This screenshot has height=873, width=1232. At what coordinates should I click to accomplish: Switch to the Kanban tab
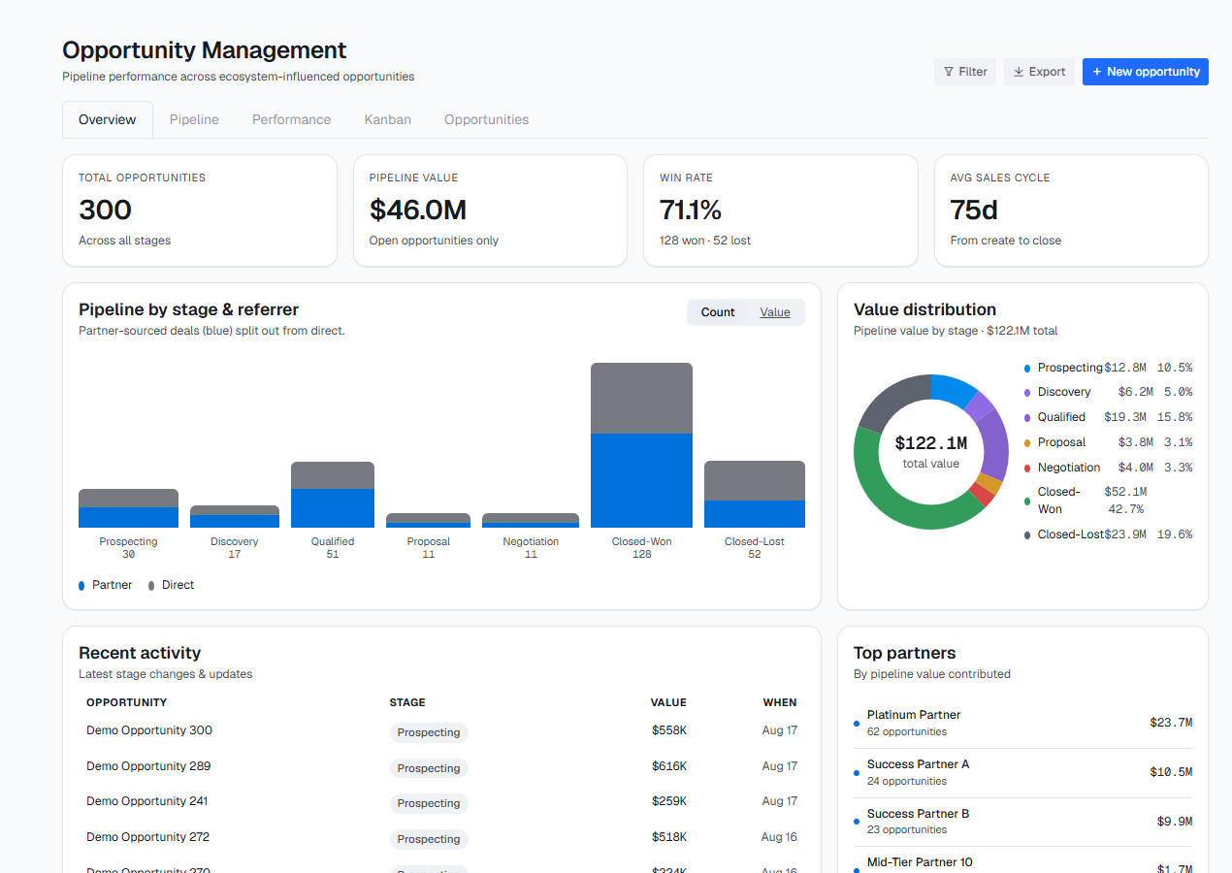(388, 119)
